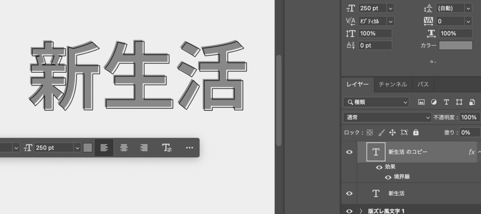Open the 種類 layer filter dropdown
Viewport: 481px width, 214px height.
(x=376, y=102)
